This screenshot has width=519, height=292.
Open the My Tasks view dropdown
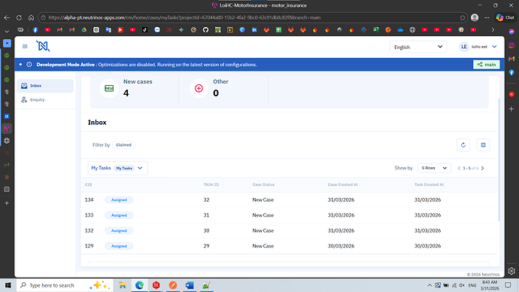pos(118,168)
